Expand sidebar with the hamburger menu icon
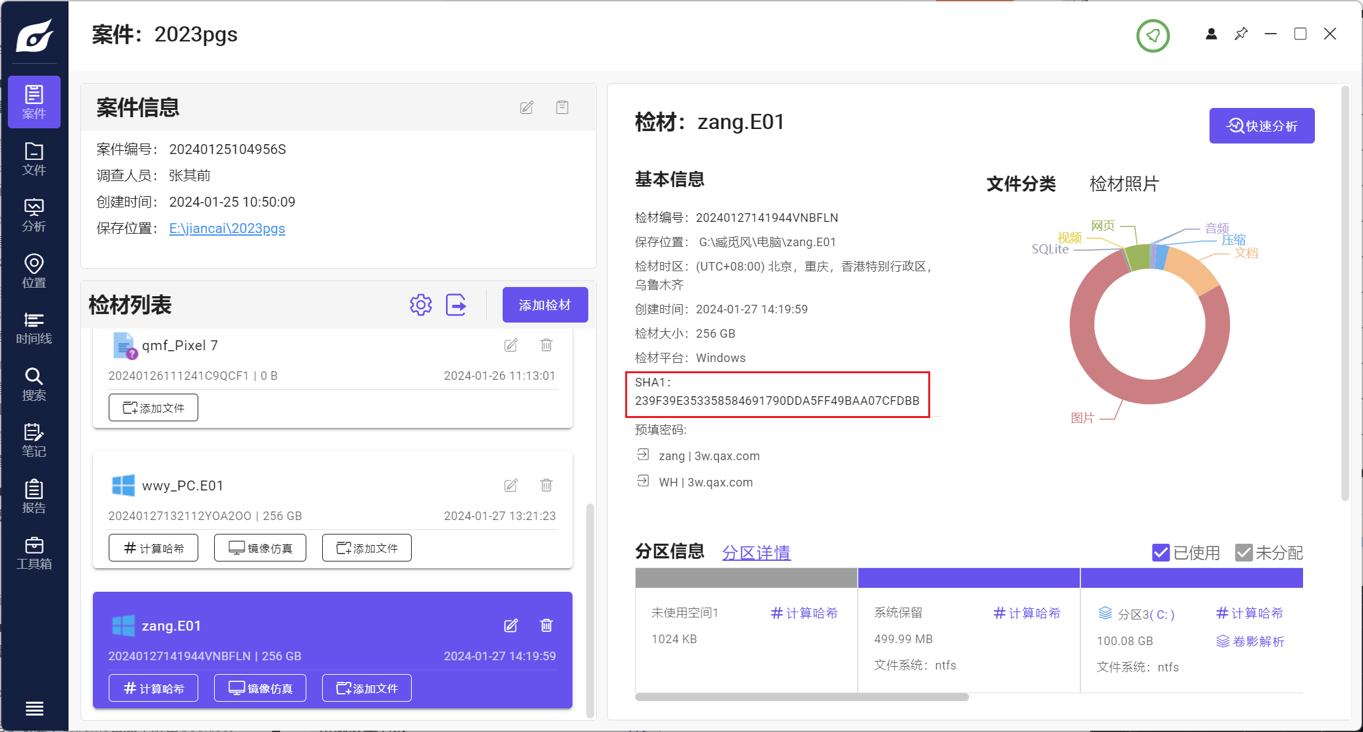 pyautogui.click(x=34, y=708)
